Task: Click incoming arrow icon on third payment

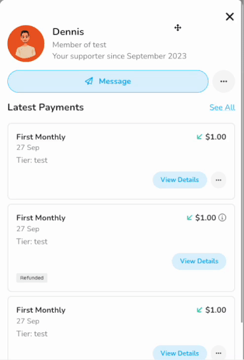Action: tap(199, 310)
